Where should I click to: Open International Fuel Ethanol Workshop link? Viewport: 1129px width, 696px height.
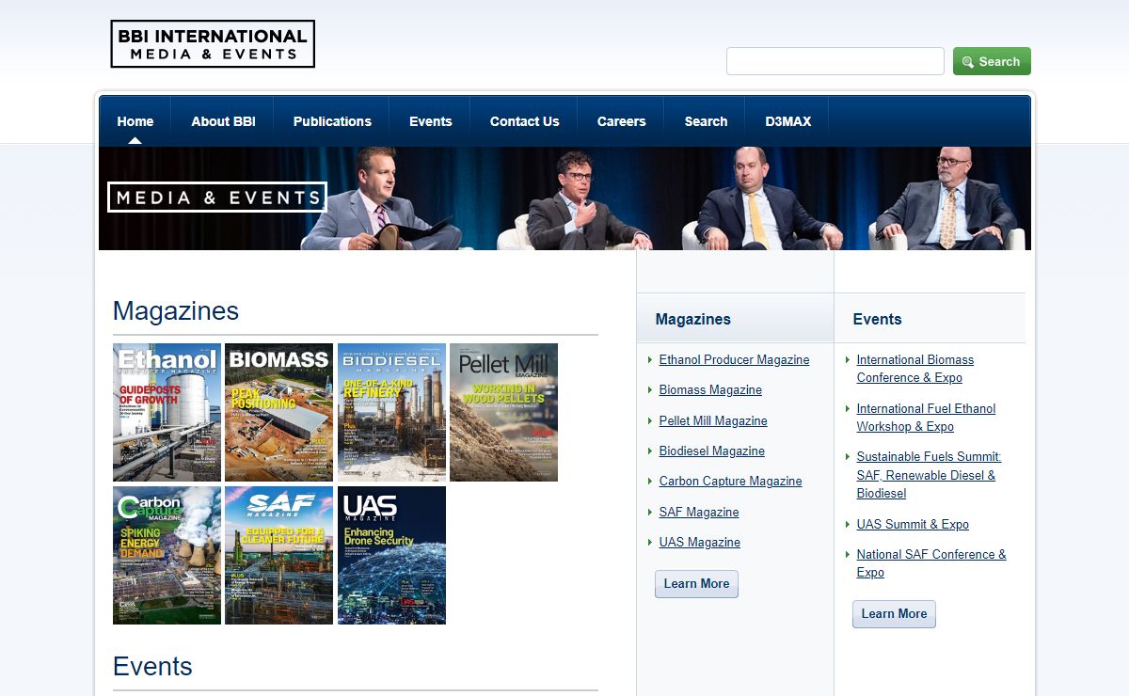point(926,418)
